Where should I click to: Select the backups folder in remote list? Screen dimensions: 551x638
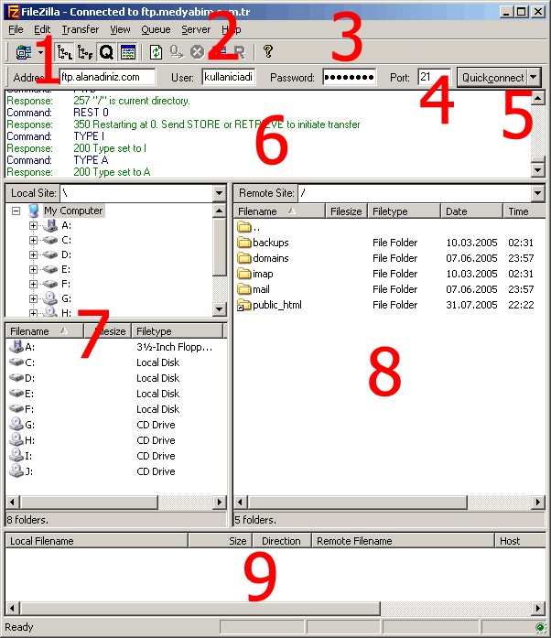tap(270, 243)
